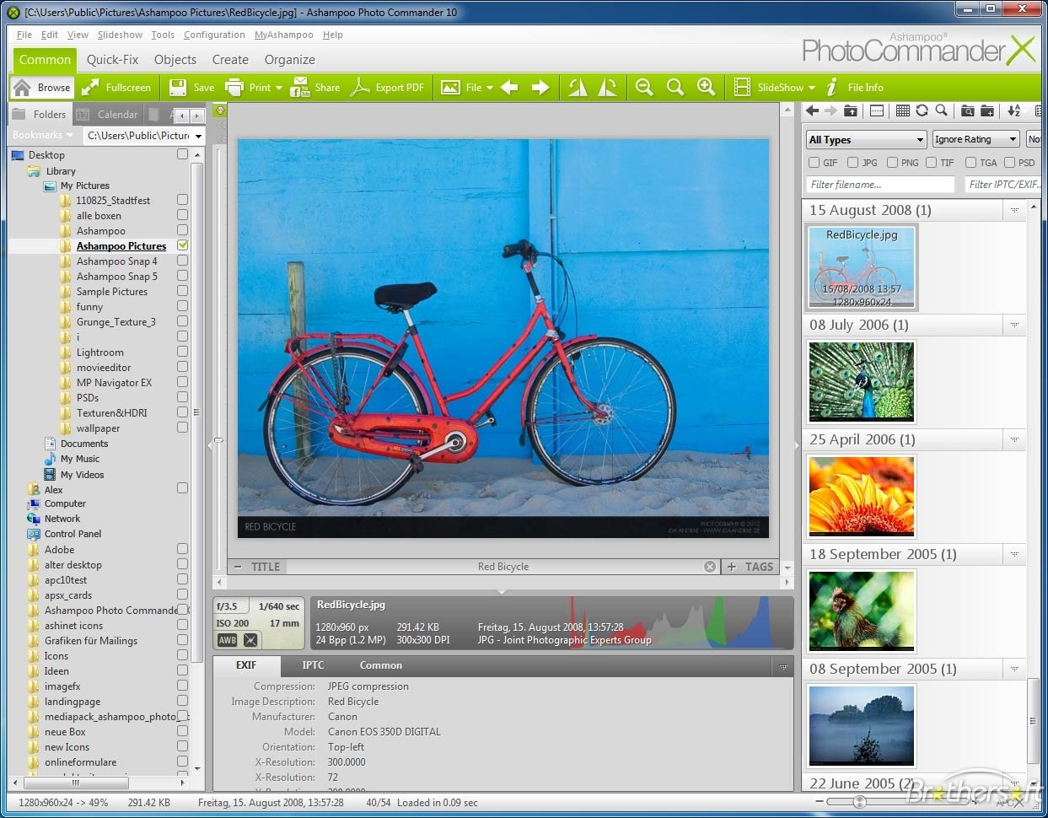
Task: Enable the JPG file type filter
Action: (853, 163)
